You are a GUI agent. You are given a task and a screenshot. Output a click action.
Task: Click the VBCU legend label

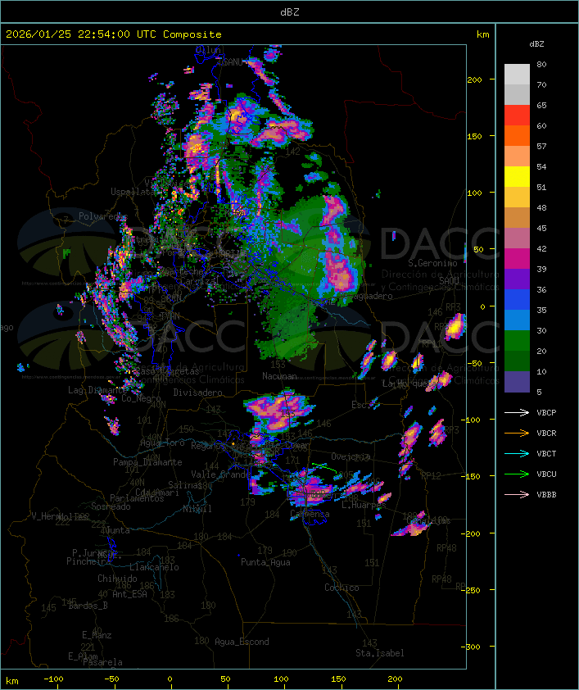(546, 474)
